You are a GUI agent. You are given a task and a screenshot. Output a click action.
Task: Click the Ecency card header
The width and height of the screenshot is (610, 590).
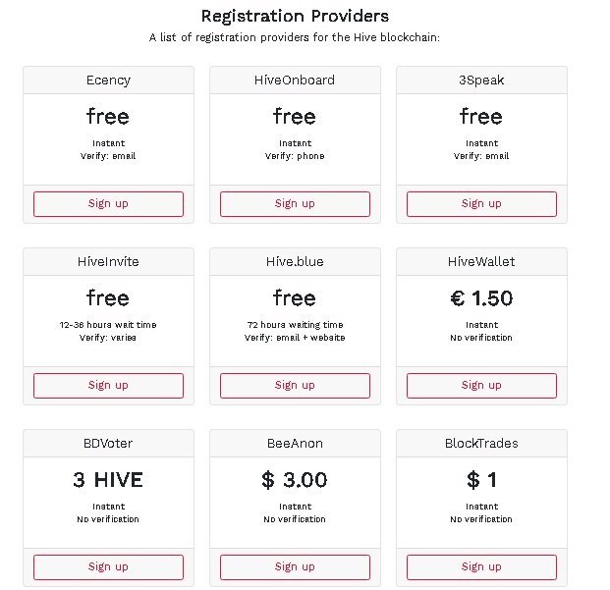[x=108, y=80]
